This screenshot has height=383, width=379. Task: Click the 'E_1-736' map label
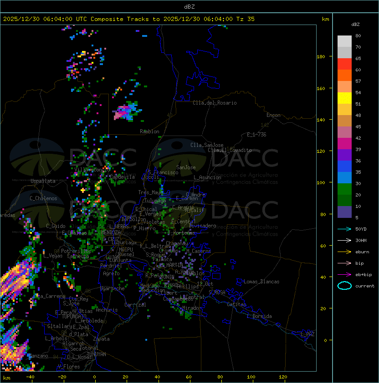click(256, 135)
